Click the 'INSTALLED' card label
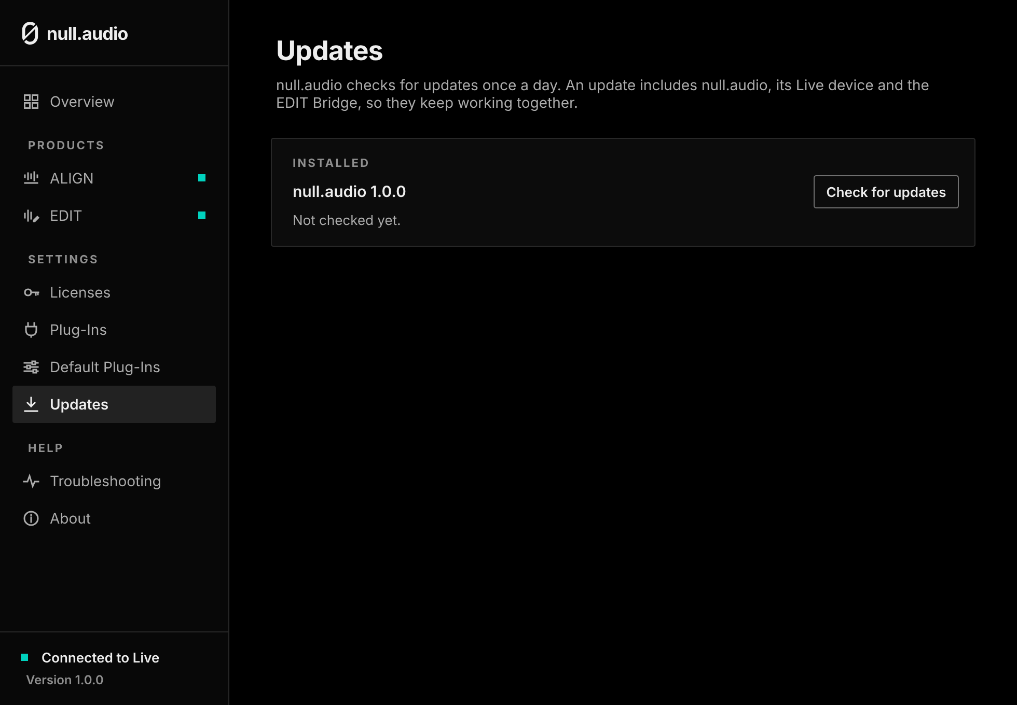Screen dimensions: 1017x705 click(x=331, y=163)
